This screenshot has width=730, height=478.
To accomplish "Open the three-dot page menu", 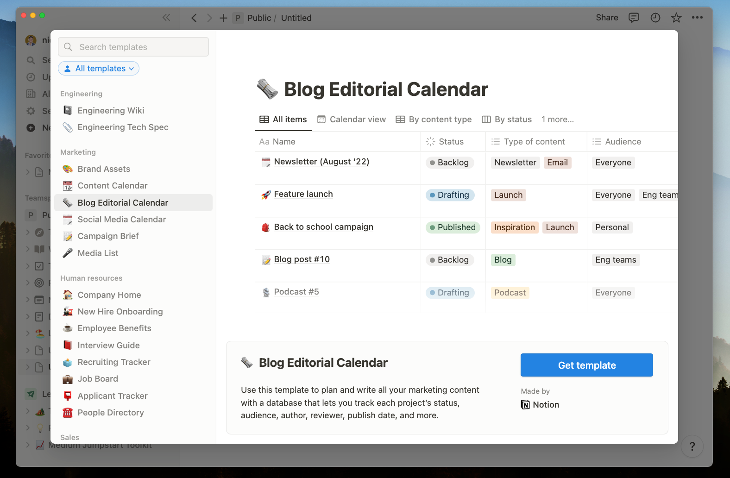I will pyautogui.click(x=697, y=18).
